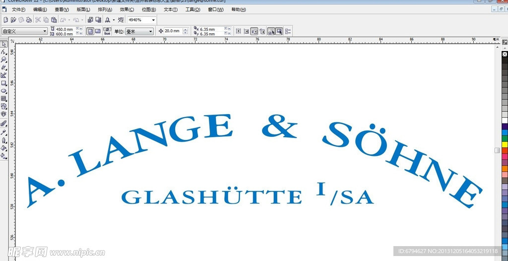
Task: Pick the Eyedropper tool
Action: pos(3,132)
